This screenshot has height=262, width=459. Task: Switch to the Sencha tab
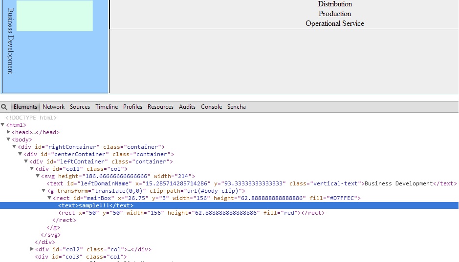[x=237, y=107]
